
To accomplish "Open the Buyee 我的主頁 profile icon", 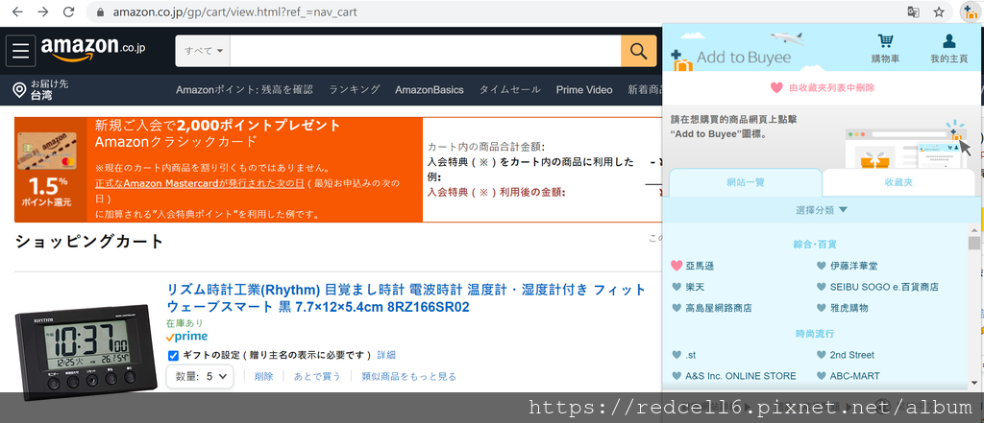I will [x=948, y=49].
